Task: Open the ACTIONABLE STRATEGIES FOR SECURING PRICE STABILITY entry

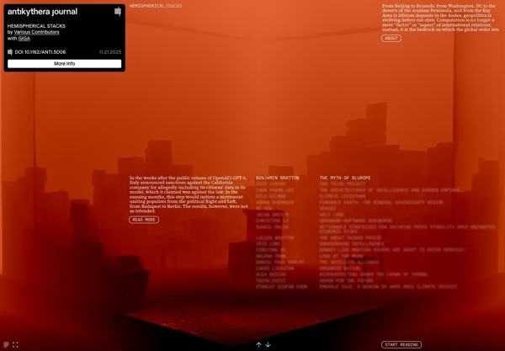Action: [x=407, y=229]
